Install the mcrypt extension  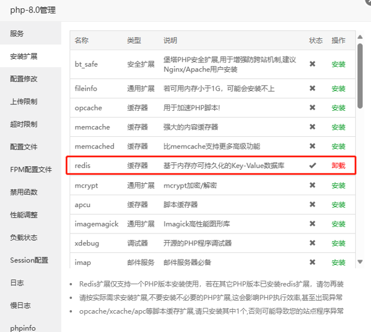tap(339, 185)
